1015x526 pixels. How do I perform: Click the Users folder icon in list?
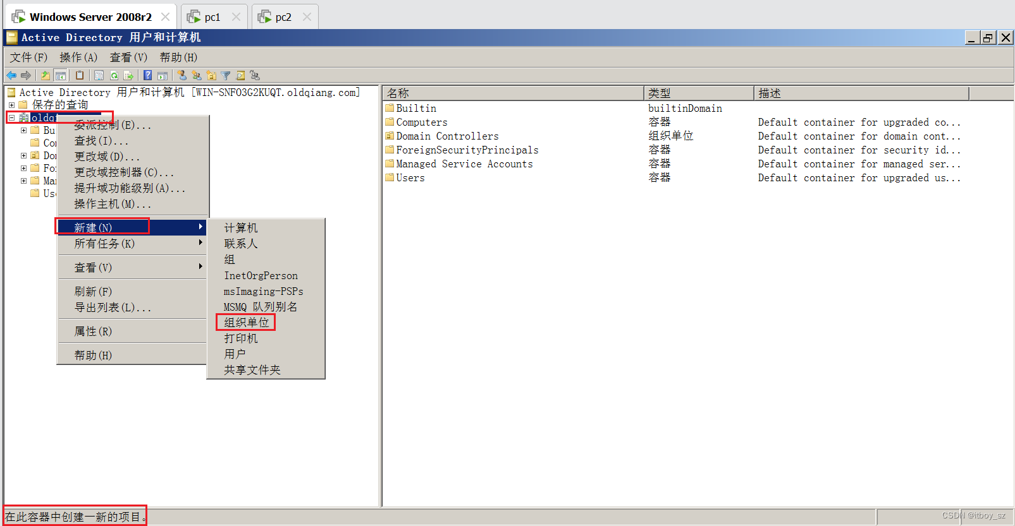pos(390,177)
